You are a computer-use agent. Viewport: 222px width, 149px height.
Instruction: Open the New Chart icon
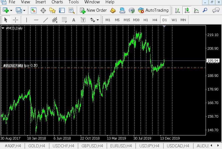pos(6,10)
